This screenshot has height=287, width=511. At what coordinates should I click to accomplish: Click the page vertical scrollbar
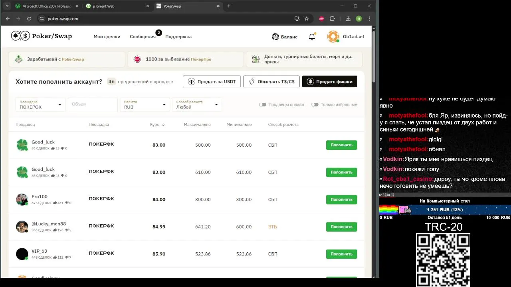(x=374, y=56)
